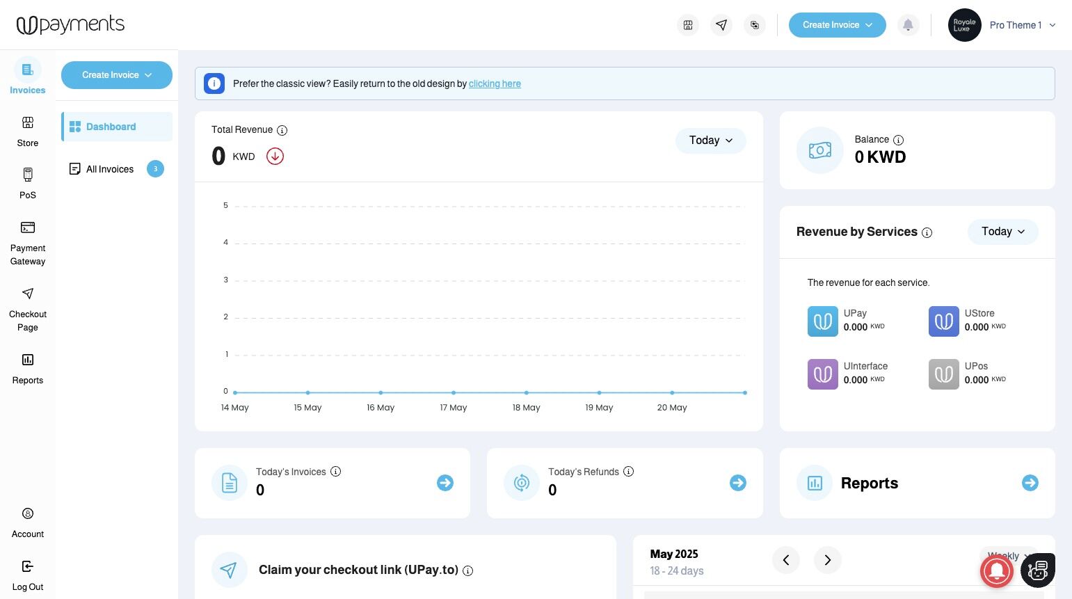The width and height of the screenshot is (1072, 599).
Task: Go to Payment Gateway in sidebar
Action: pos(28,243)
